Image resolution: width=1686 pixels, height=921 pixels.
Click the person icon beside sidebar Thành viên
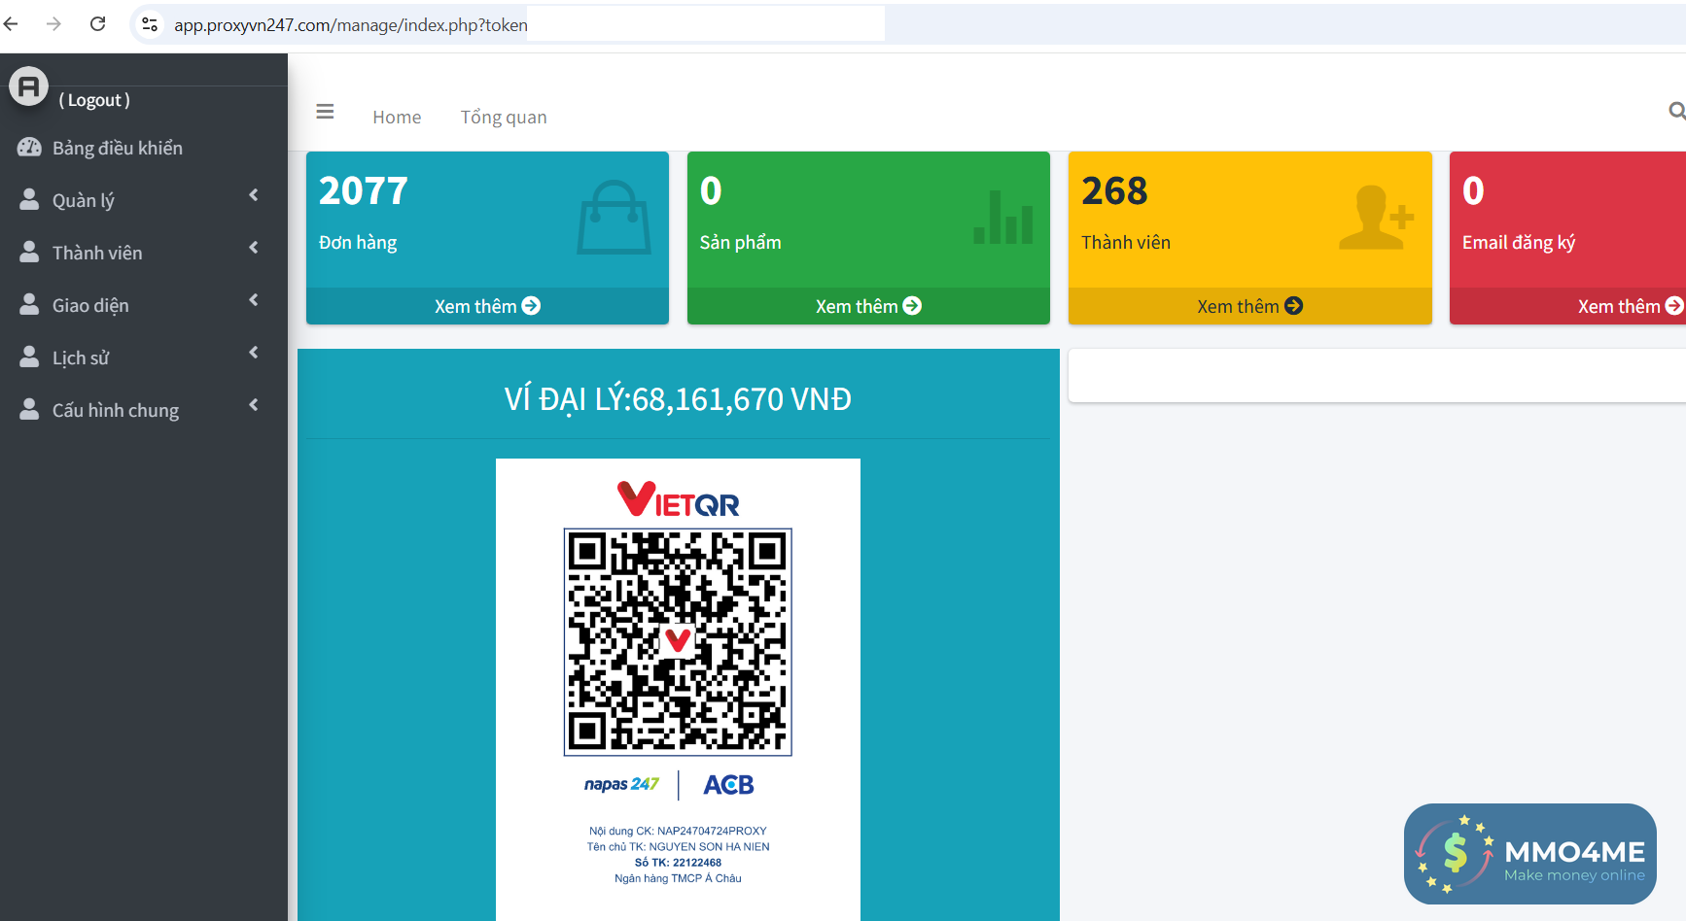coord(30,252)
